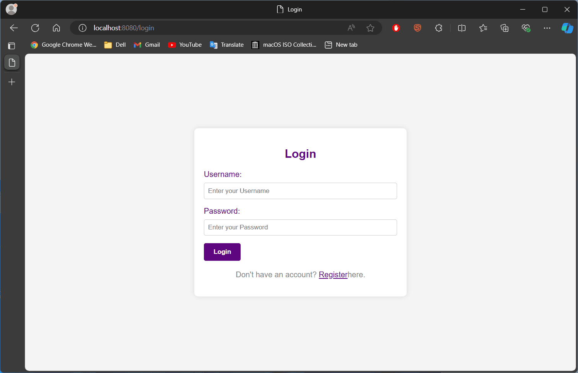The height and width of the screenshot is (373, 578).
Task: Click the read aloud icon
Action: click(x=351, y=28)
